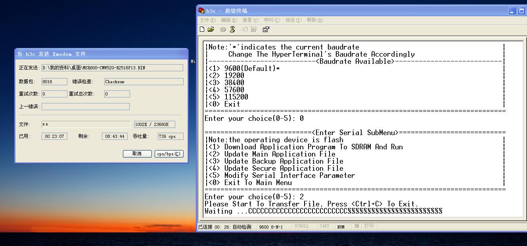The height and width of the screenshot is (246, 527).
Task: Open the 查看(V) menu
Action: pyautogui.click(x=250, y=20)
